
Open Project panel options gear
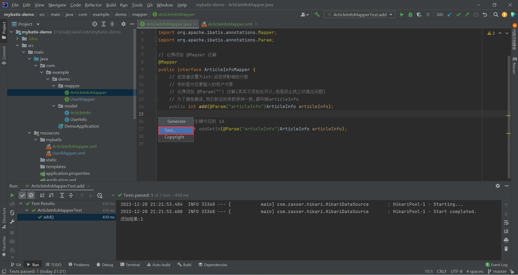[124, 24]
